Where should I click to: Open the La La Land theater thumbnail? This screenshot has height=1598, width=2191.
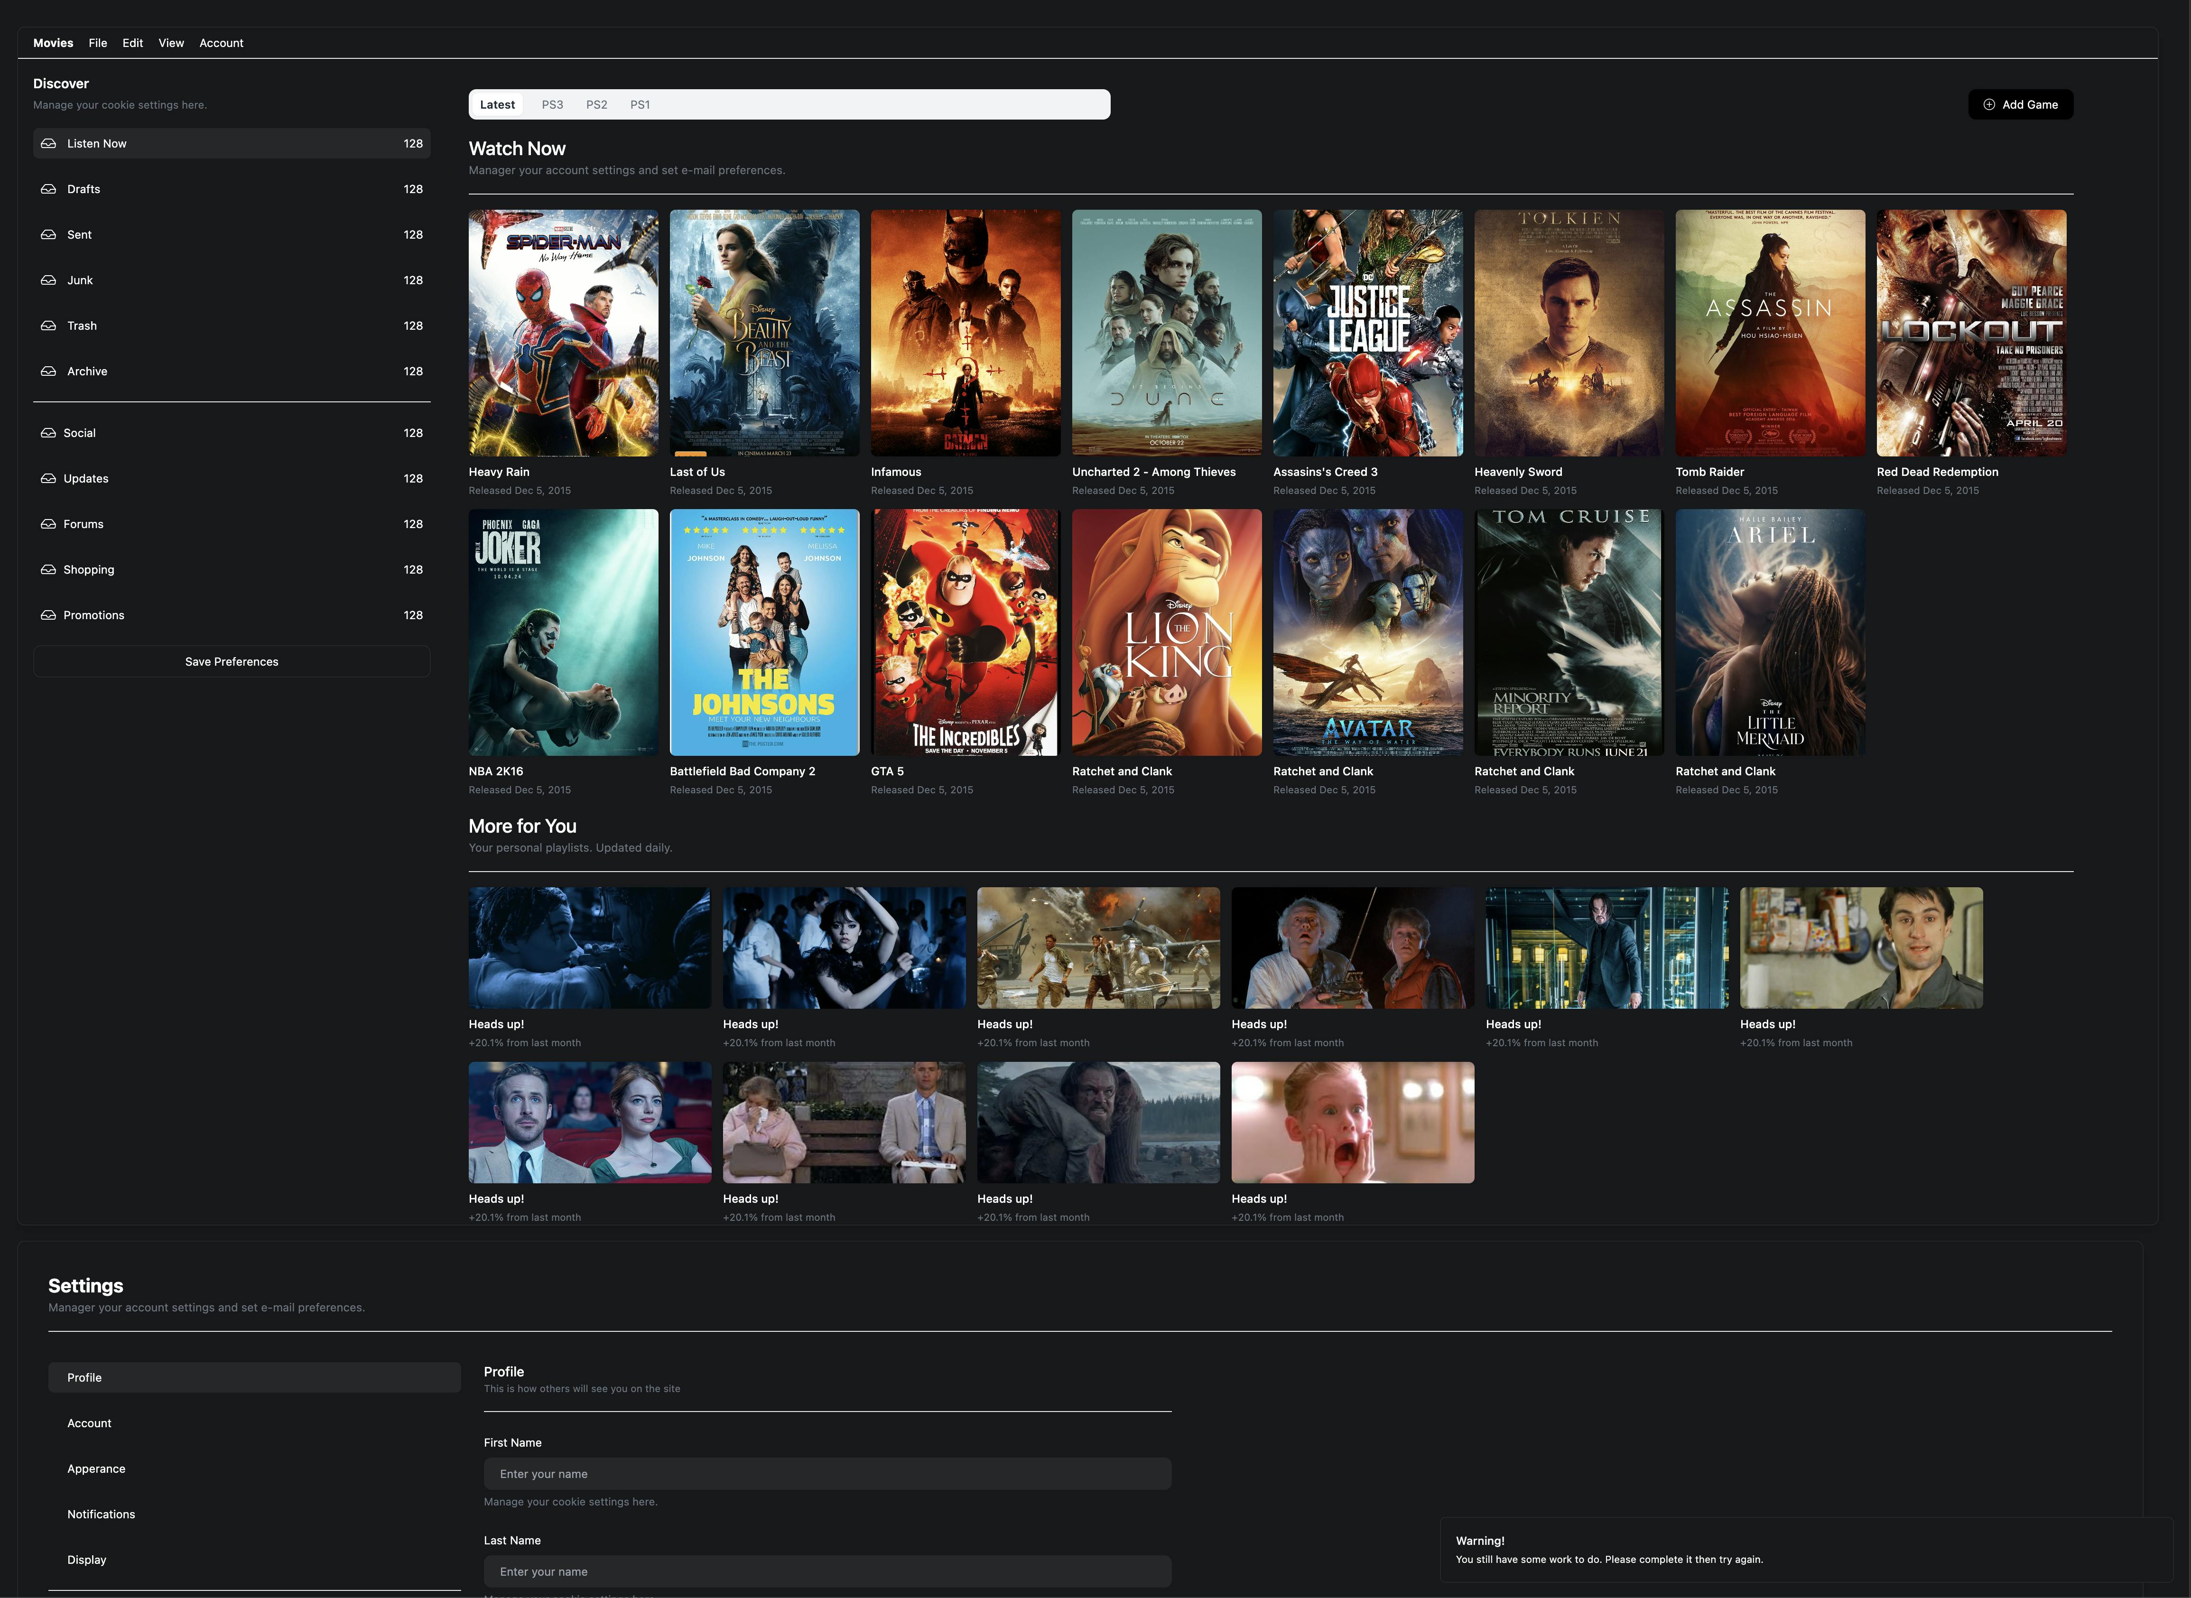[590, 1122]
